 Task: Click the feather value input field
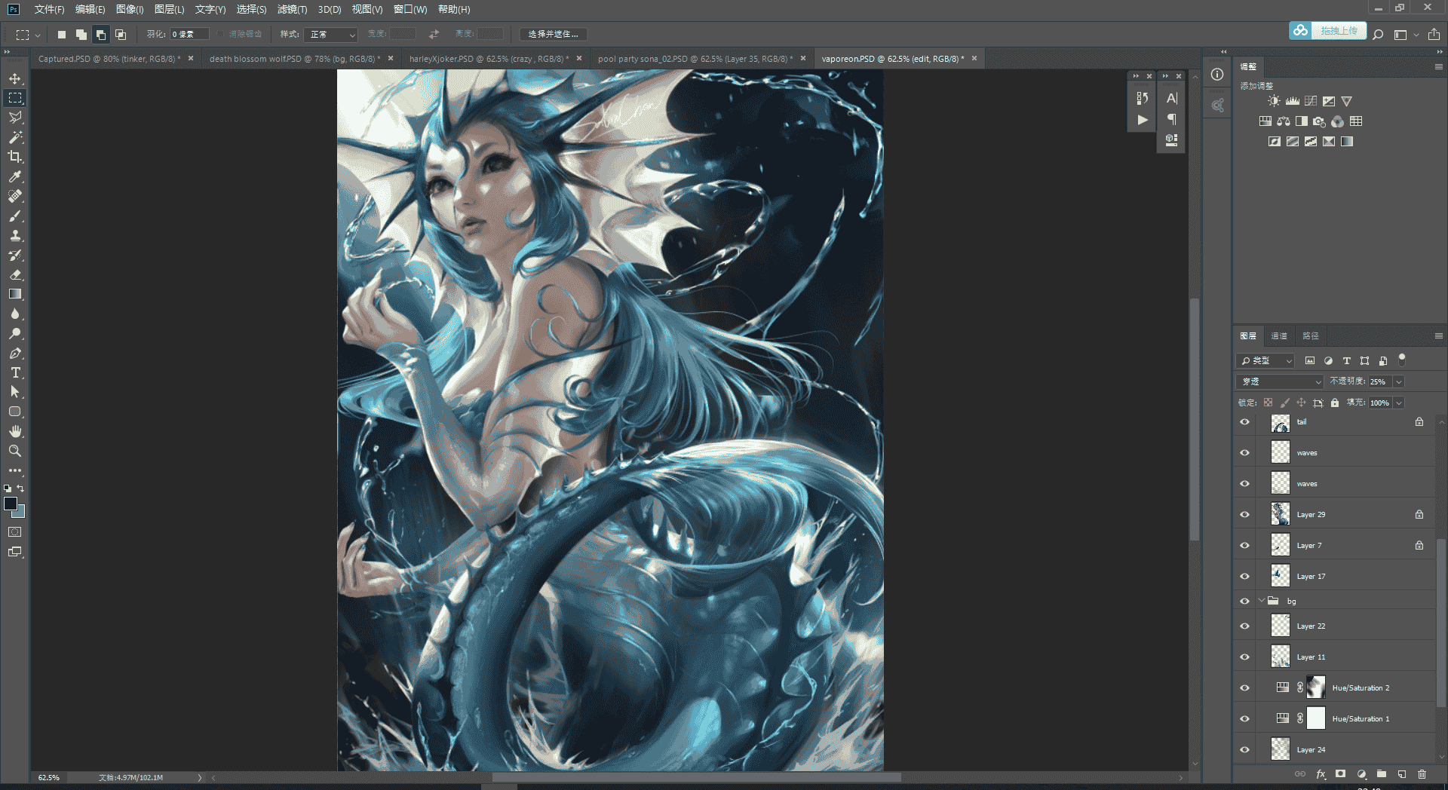coord(189,34)
